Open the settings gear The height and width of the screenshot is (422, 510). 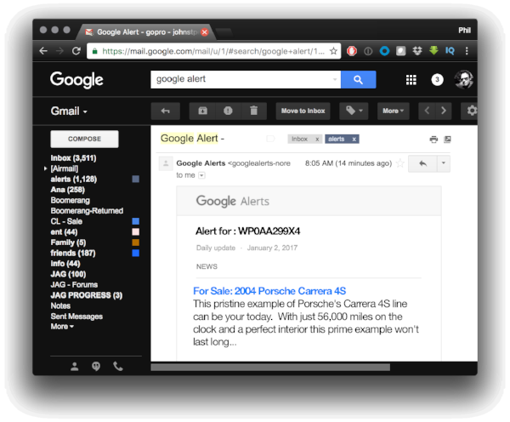tap(471, 111)
